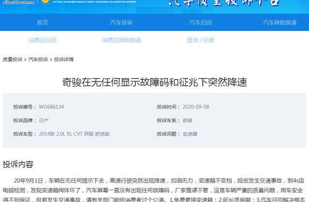Click the 汽车投诉 breadcrumb link
This screenshot has width=309, height=202.
[x=38, y=59]
